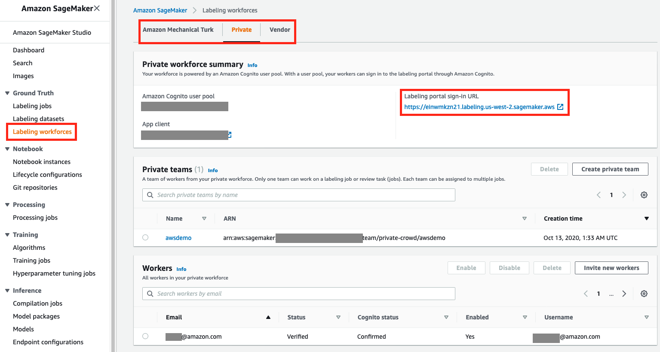660x352 pixels.
Task: Select the Private workforce tab
Action: (x=242, y=30)
